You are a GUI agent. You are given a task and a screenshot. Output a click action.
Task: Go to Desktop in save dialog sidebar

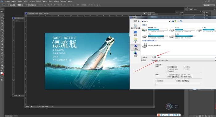pos(135,33)
